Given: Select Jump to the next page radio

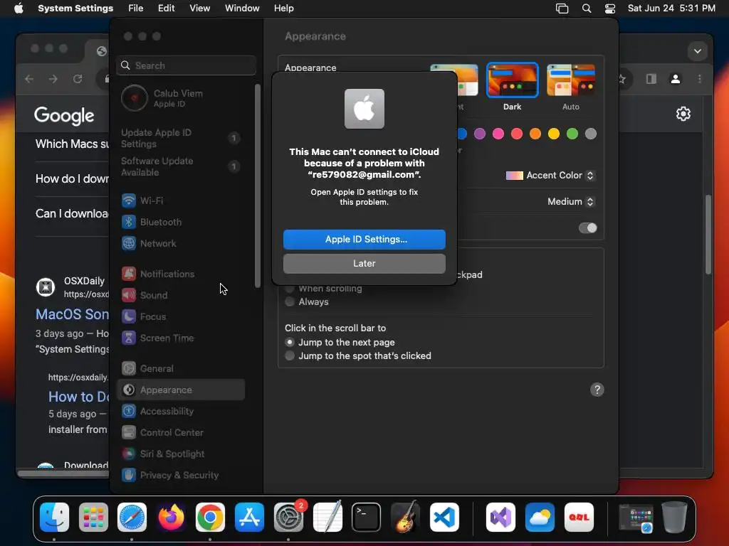Looking at the screenshot, I should (x=290, y=342).
